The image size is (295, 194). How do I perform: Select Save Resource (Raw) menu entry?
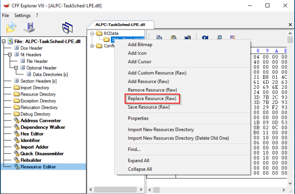(x=148, y=107)
